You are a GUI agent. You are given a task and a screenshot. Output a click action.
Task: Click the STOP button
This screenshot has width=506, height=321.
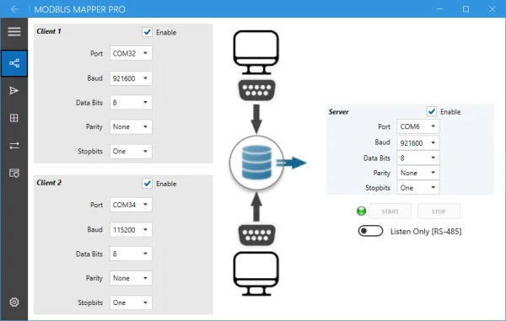click(x=439, y=211)
